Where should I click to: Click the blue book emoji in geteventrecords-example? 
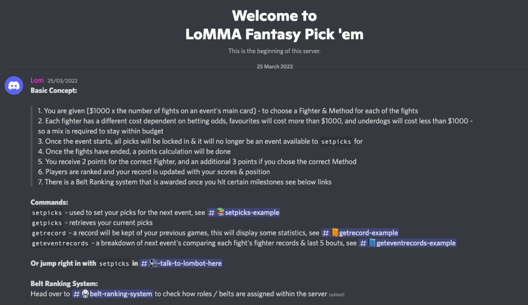pyautogui.click(x=372, y=243)
